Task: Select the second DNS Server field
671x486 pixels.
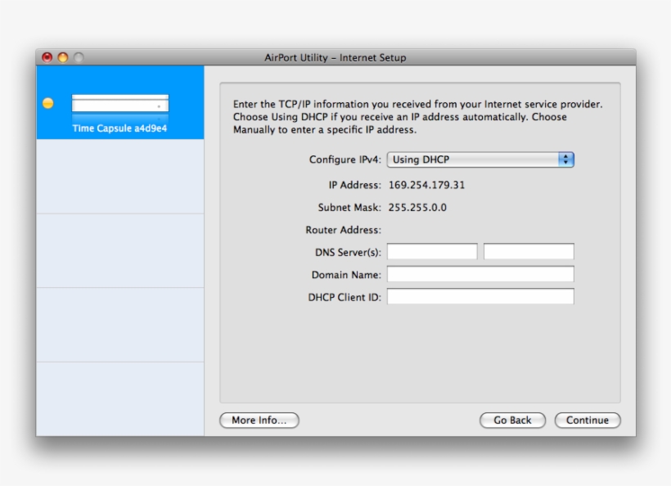Action: point(529,251)
